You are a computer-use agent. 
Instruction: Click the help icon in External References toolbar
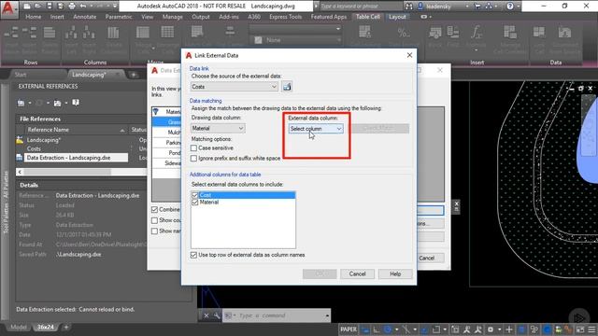point(76,103)
